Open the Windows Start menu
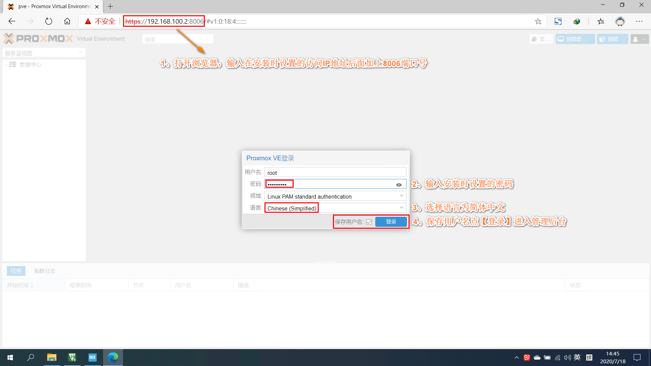The image size is (651, 366). coord(10,358)
